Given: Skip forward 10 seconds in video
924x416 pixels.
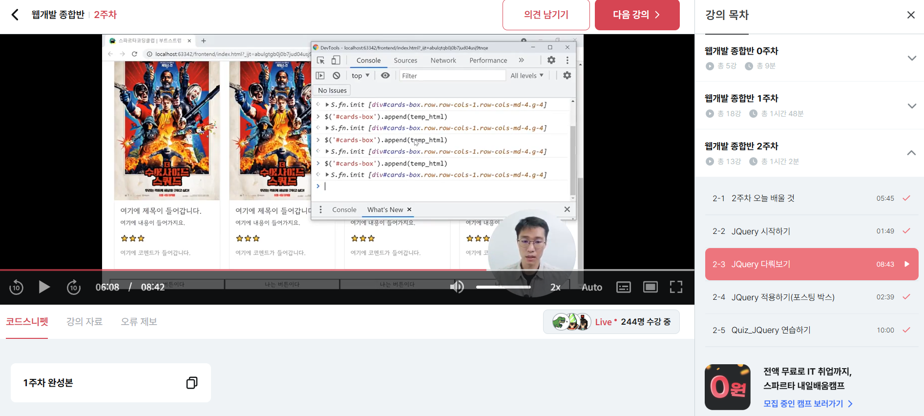Looking at the screenshot, I should (x=74, y=287).
